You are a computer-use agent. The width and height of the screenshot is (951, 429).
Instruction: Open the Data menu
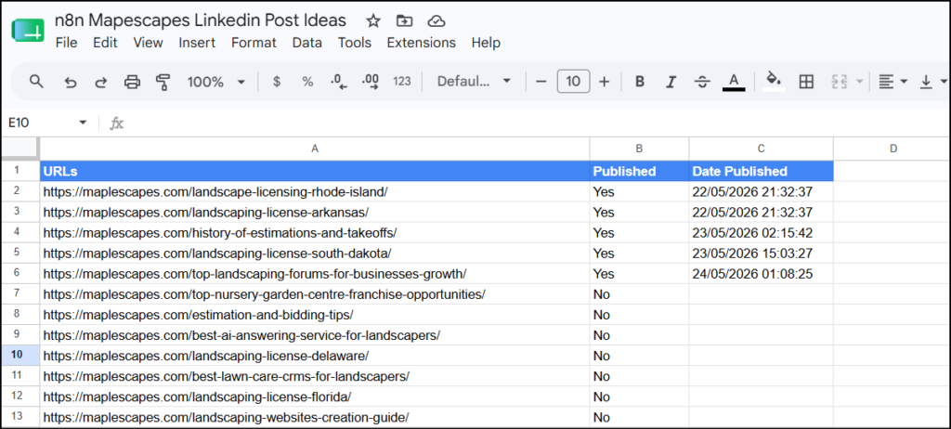306,43
